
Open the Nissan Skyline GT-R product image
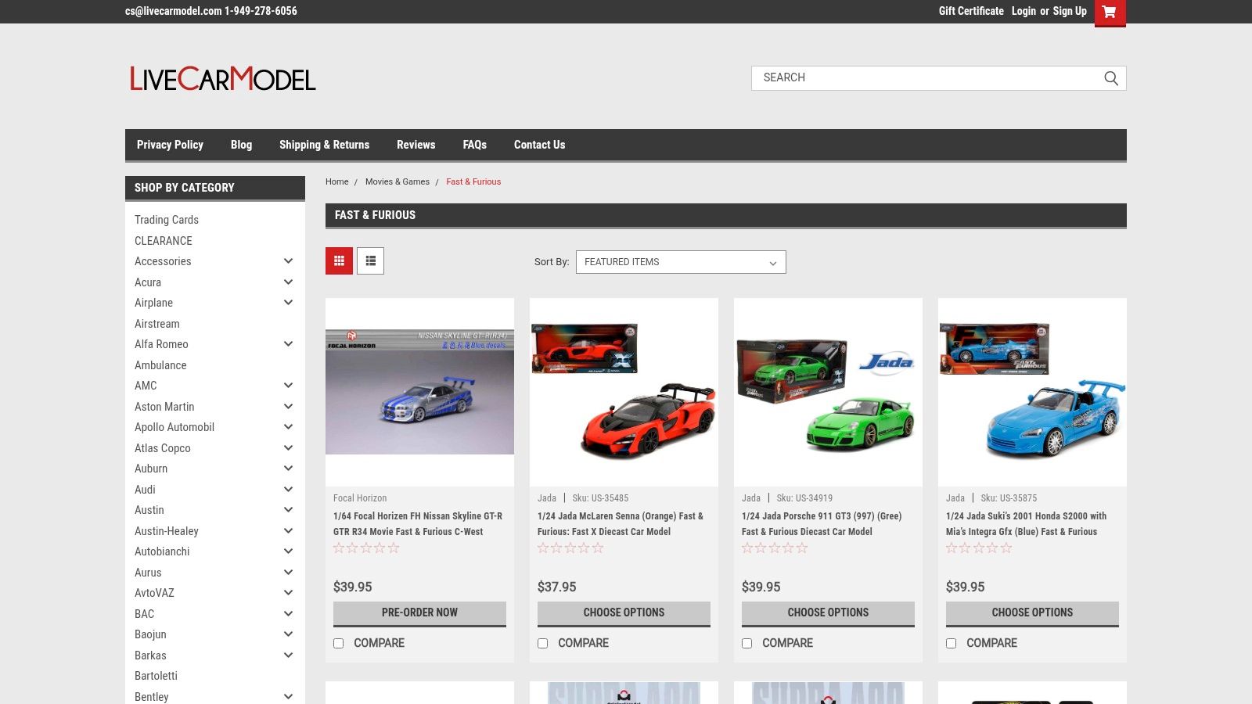click(x=419, y=392)
